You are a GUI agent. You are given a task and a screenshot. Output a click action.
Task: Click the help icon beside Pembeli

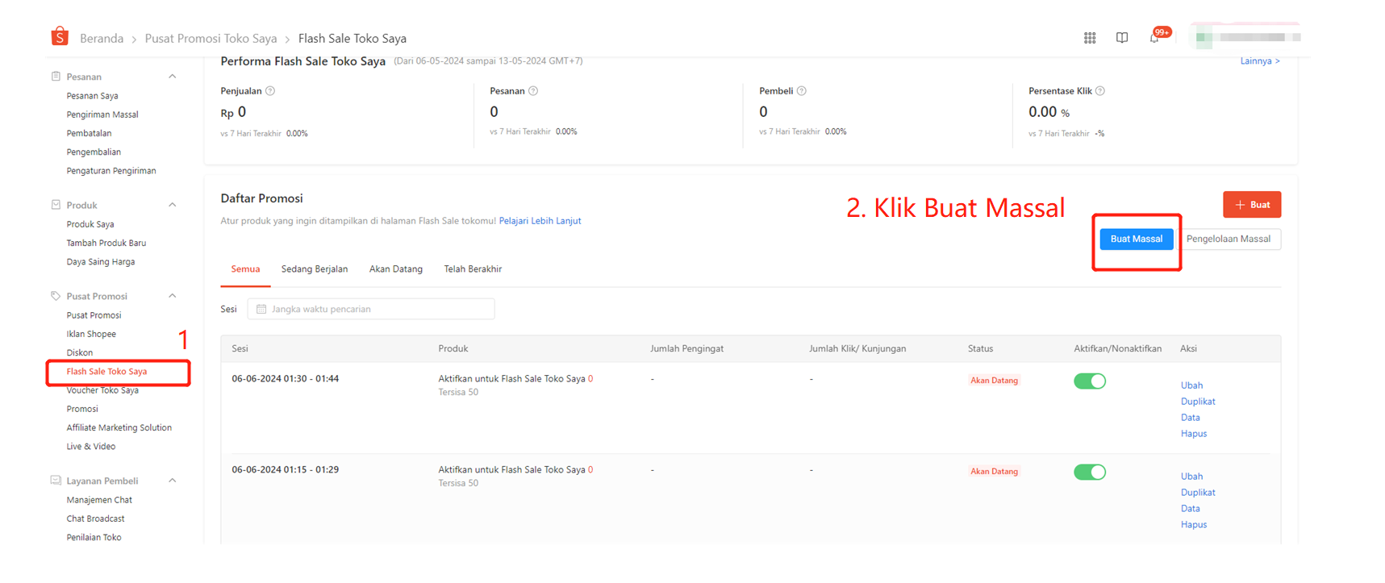point(802,91)
